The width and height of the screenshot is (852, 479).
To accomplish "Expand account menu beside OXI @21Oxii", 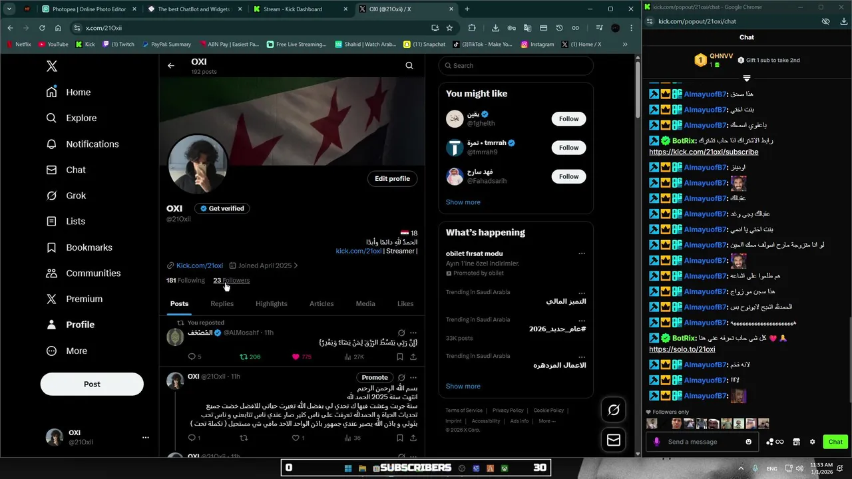I will pyautogui.click(x=145, y=437).
